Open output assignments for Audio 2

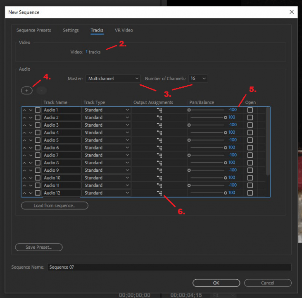point(159,118)
